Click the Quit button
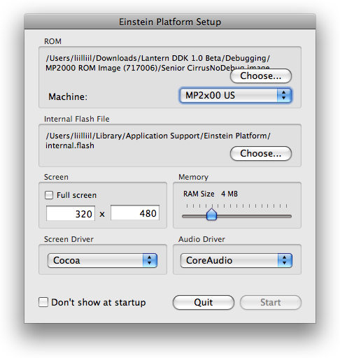Screen dimensions: 340x358 click(x=204, y=302)
